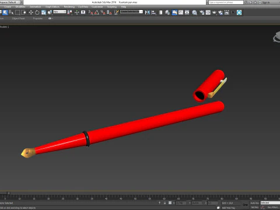Open the Animation menu
Image resolution: width=280 pixels, height=210 pixels.
[x=35, y=7]
